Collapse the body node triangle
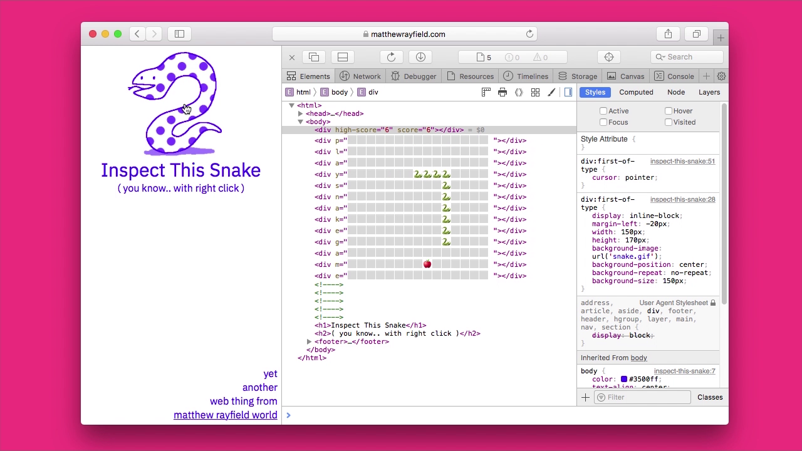The height and width of the screenshot is (451, 802). (301, 122)
